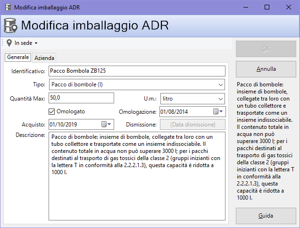Close the Modifica imballaggio ADR window
The height and width of the screenshot is (228, 300).
click(x=289, y=7)
